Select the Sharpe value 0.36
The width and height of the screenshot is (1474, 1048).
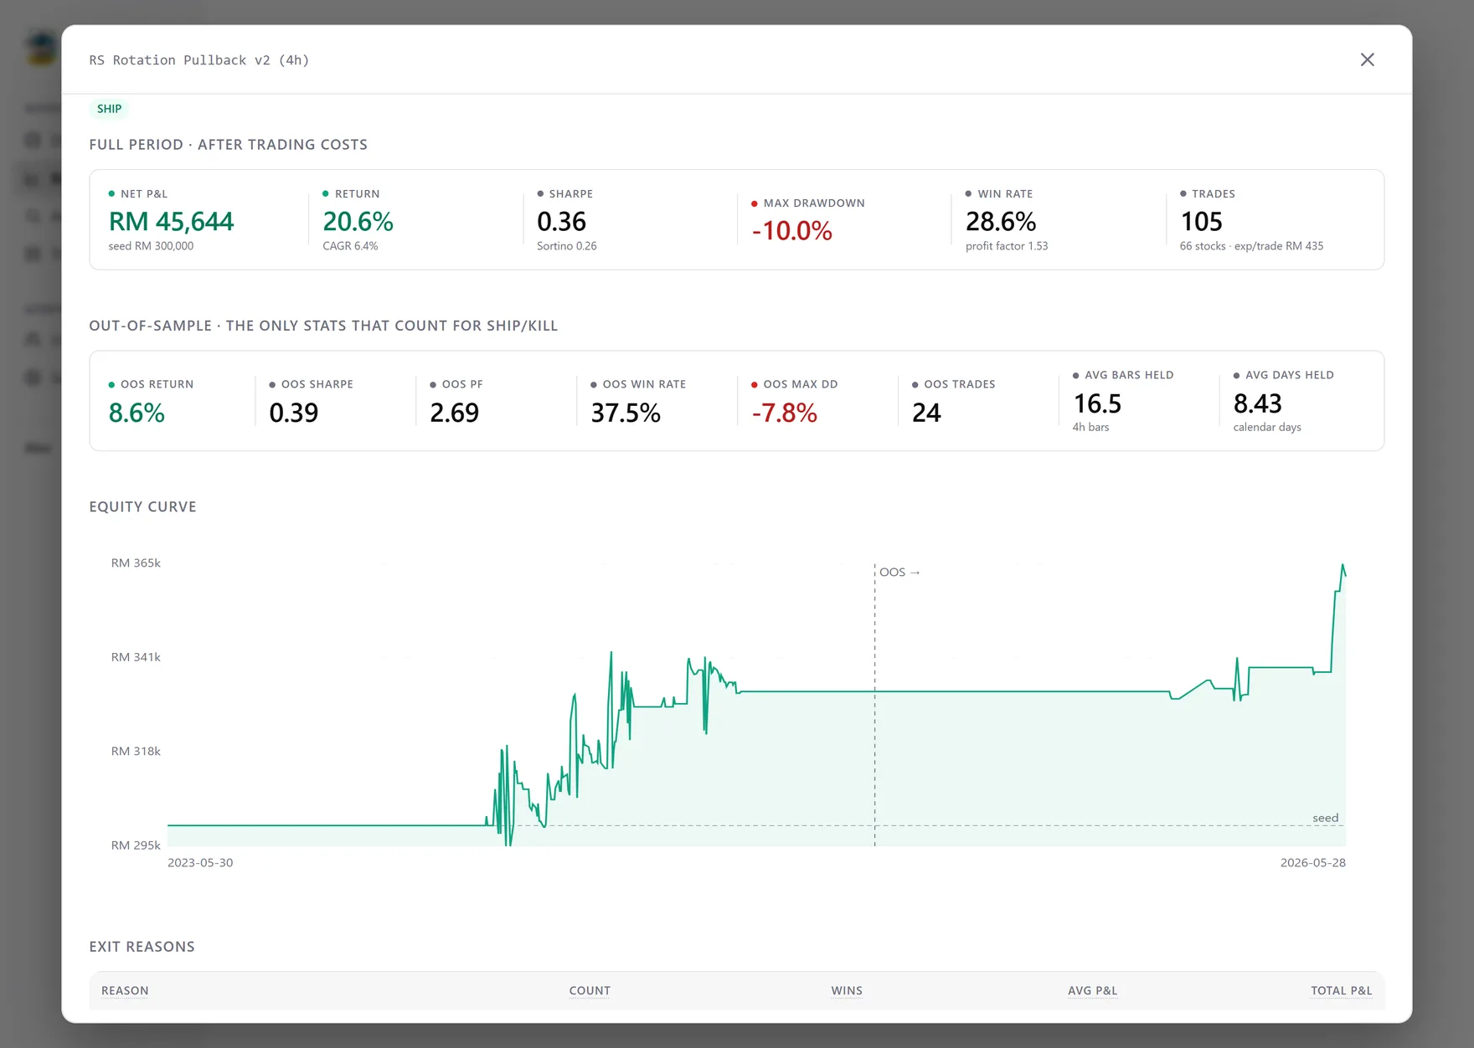tap(561, 221)
